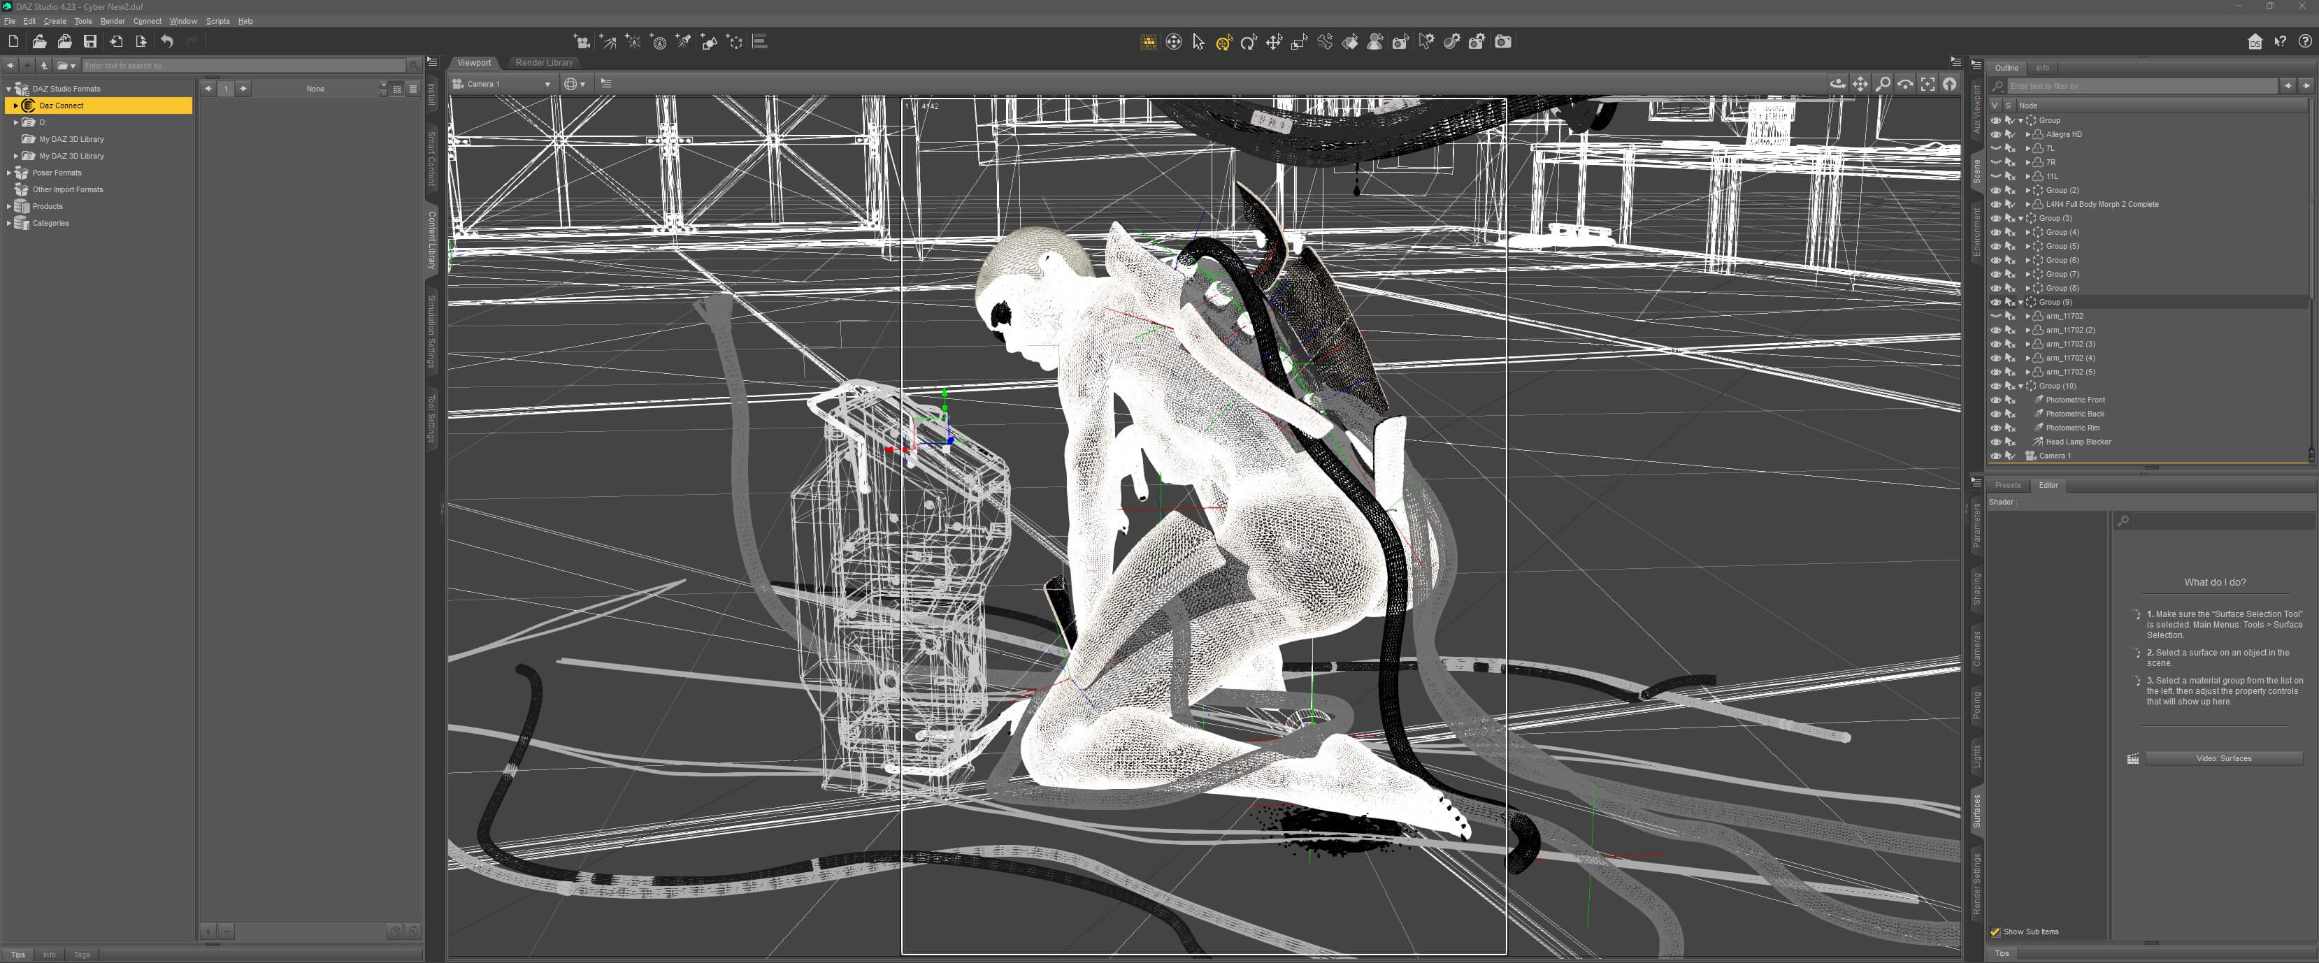The image size is (2319, 963).
Task: Expand Allegra HD node
Action: point(2027,134)
